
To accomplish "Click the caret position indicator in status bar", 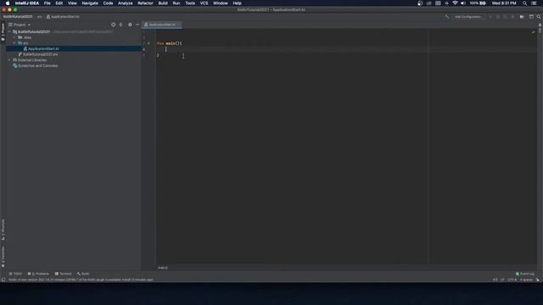I will point(495,280).
